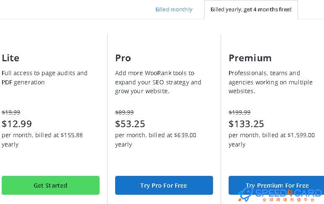Click the Pro plan heading
Viewport: 324px width, 204px height.
click(x=123, y=58)
